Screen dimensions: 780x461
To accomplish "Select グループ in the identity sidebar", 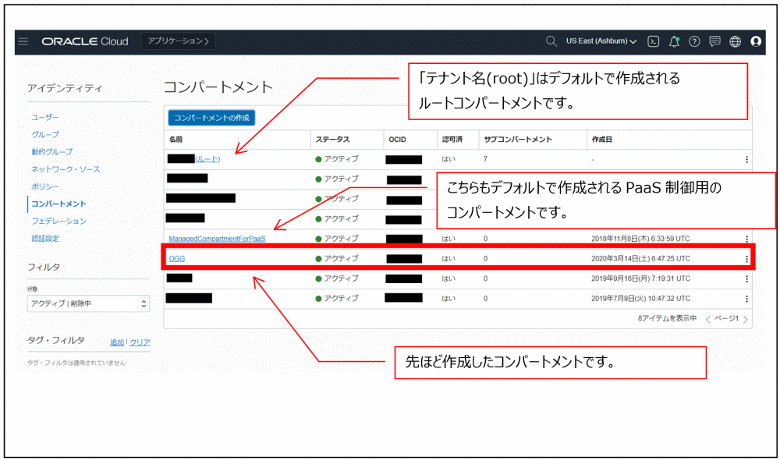I will tap(45, 135).
